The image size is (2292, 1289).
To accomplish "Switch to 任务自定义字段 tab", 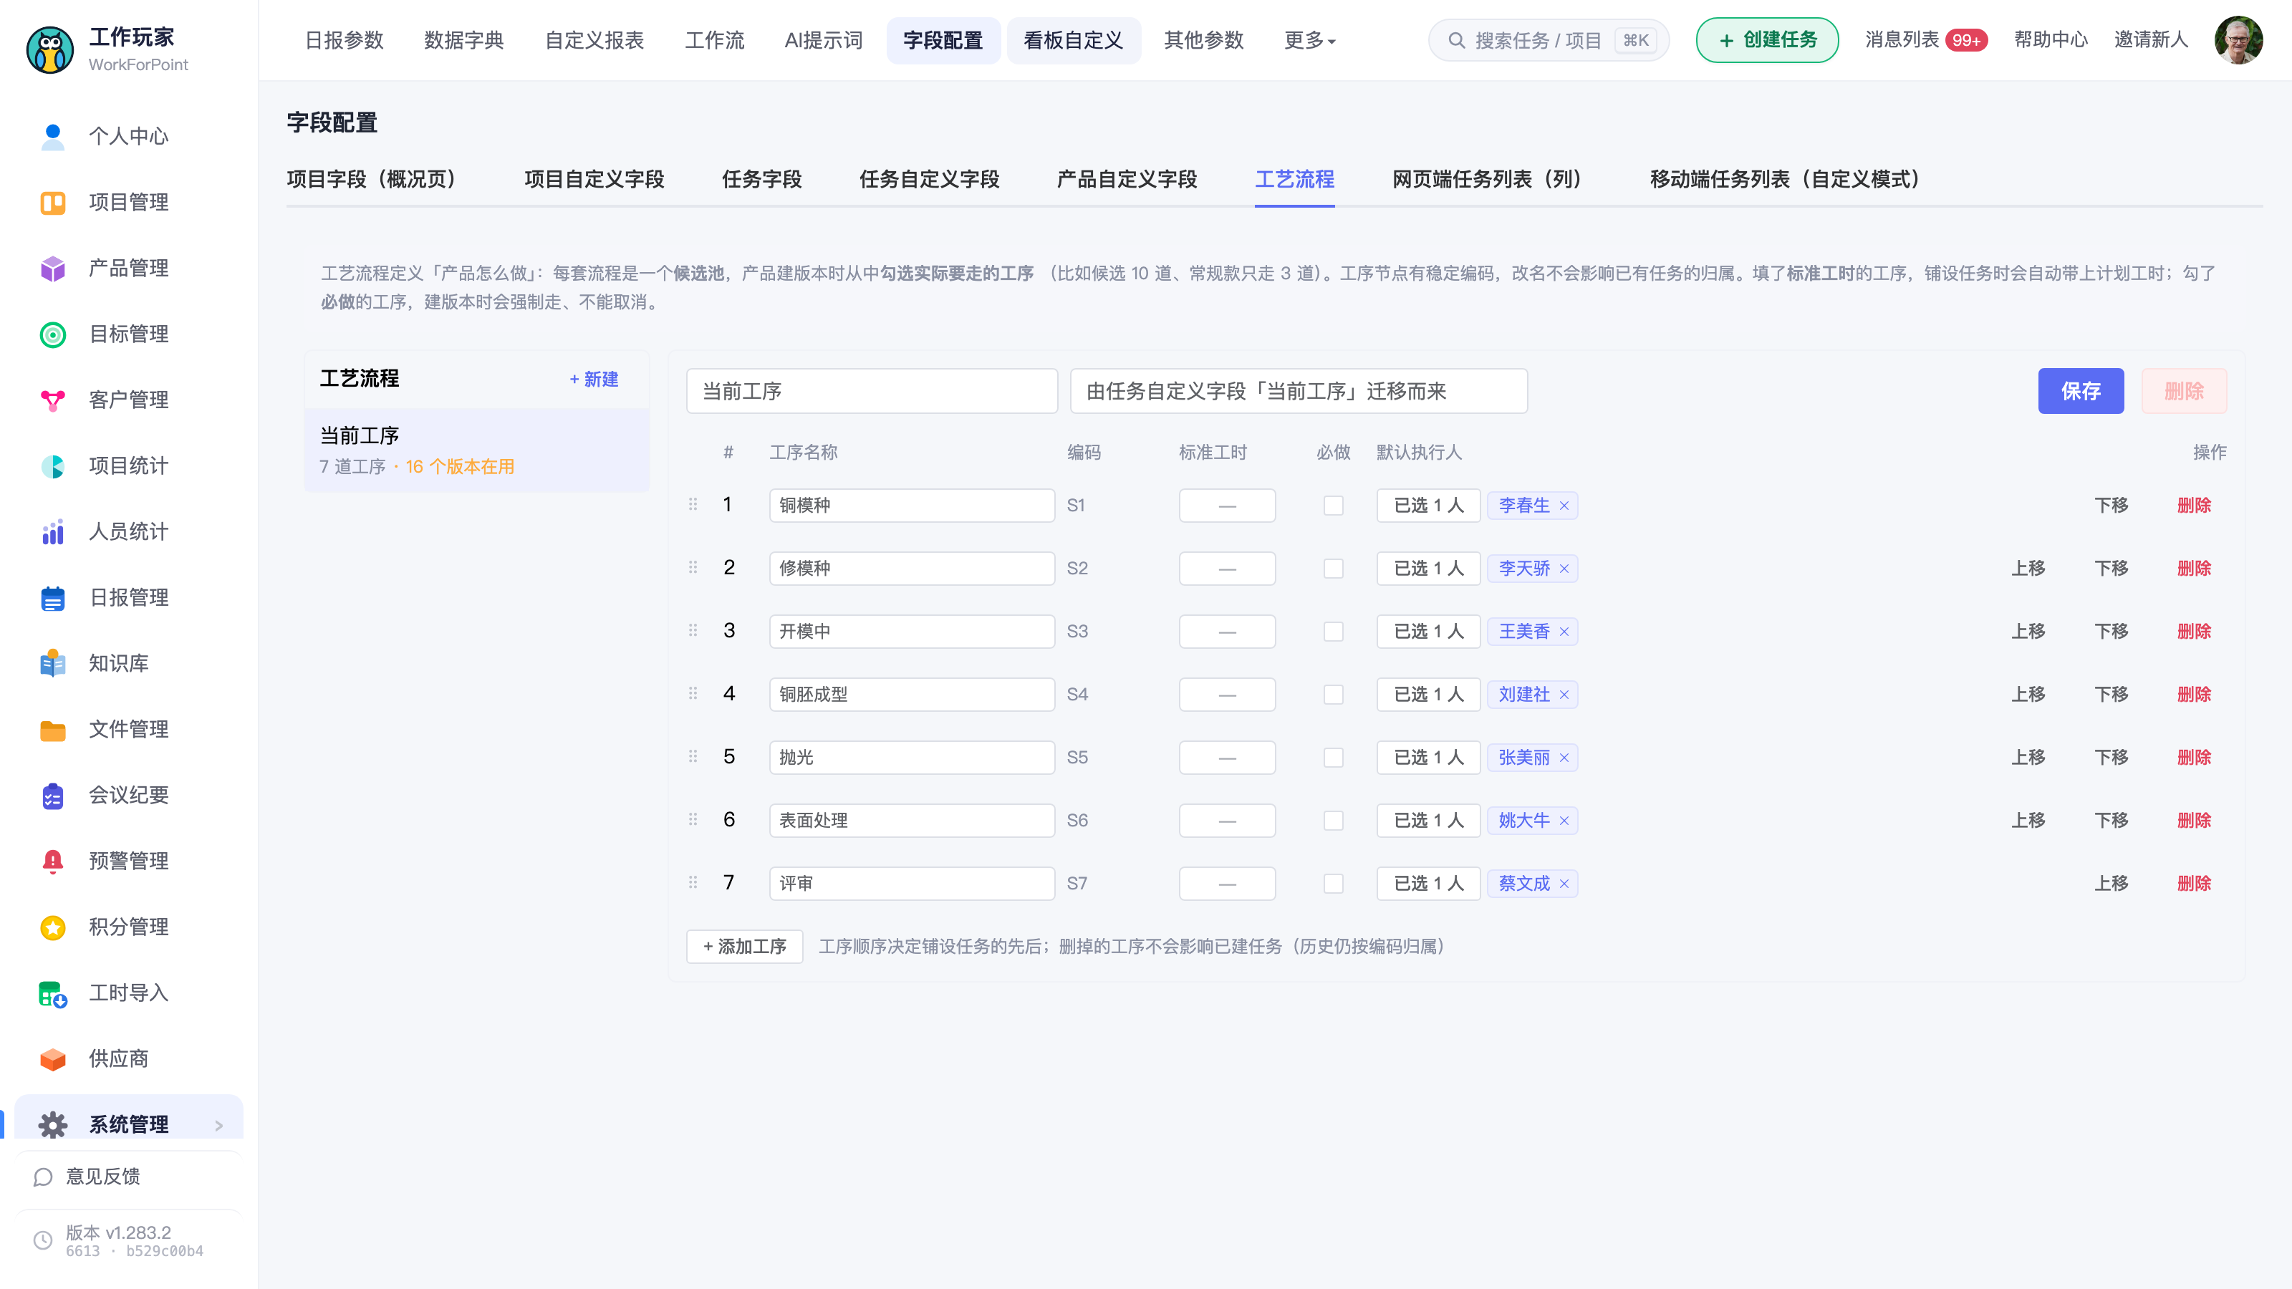I will coord(929,180).
